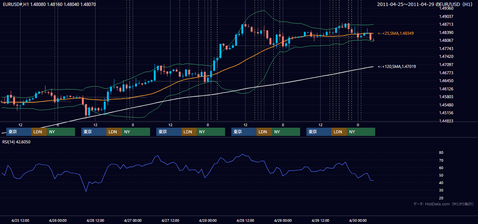Click the leftmost 東京 session box

click(19, 132)
